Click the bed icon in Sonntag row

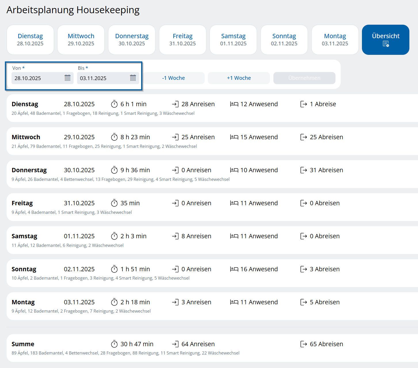(x=234, y=269)
